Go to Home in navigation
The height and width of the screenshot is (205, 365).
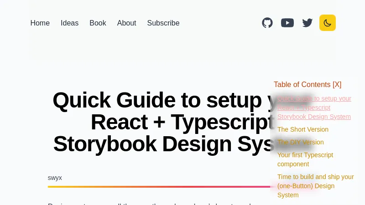(x=40, y=23)
